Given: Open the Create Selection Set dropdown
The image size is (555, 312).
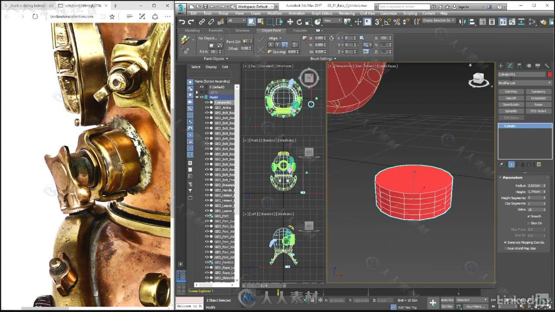Looking at the screenshot, I should (438, 21).
